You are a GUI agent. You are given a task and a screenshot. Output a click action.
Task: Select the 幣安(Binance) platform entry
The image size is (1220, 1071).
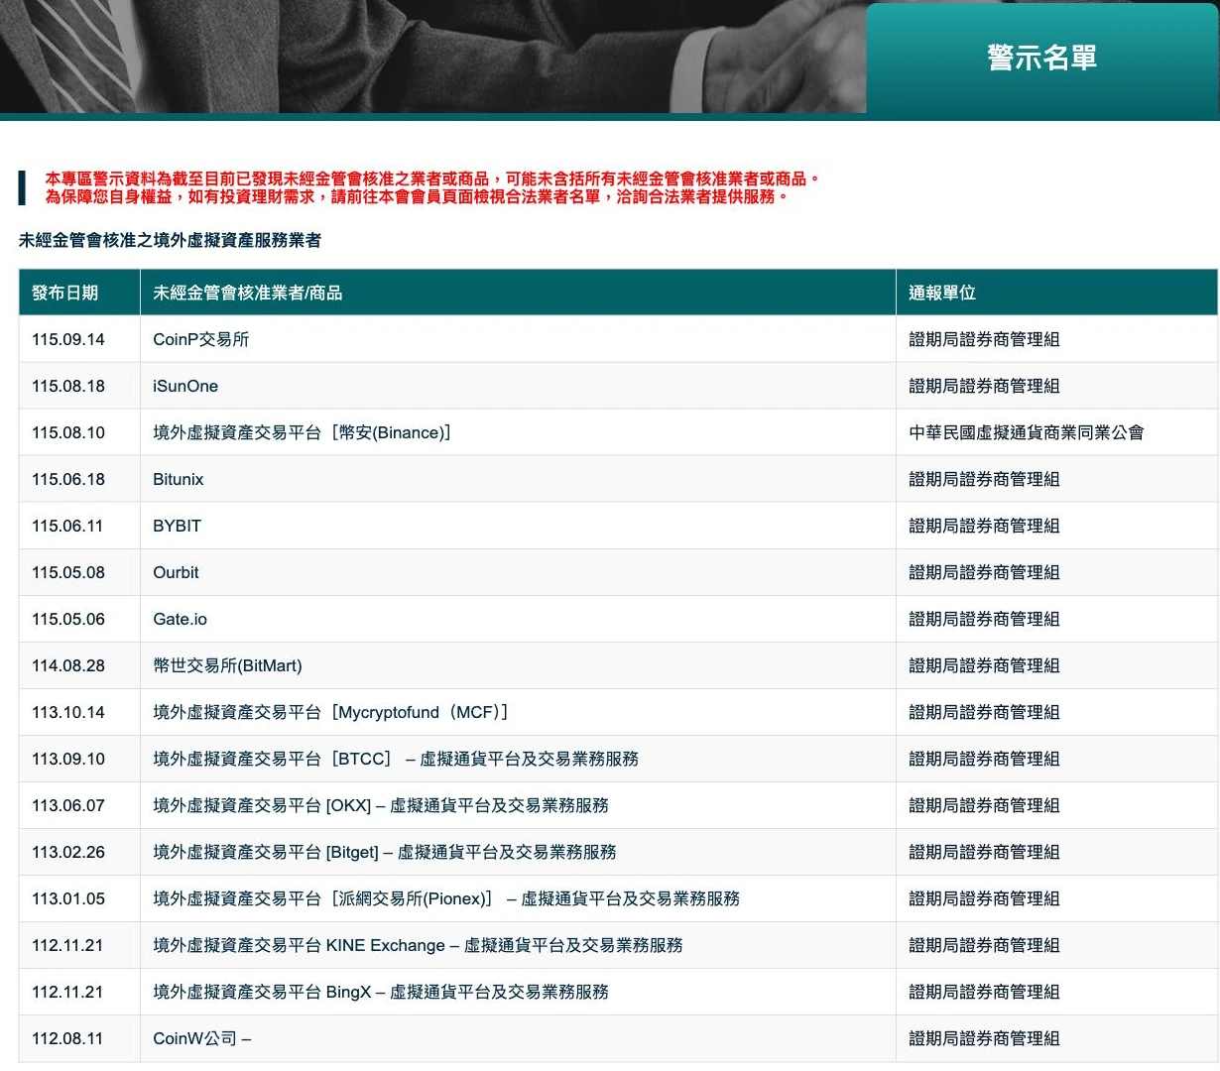tap(302, 432)
